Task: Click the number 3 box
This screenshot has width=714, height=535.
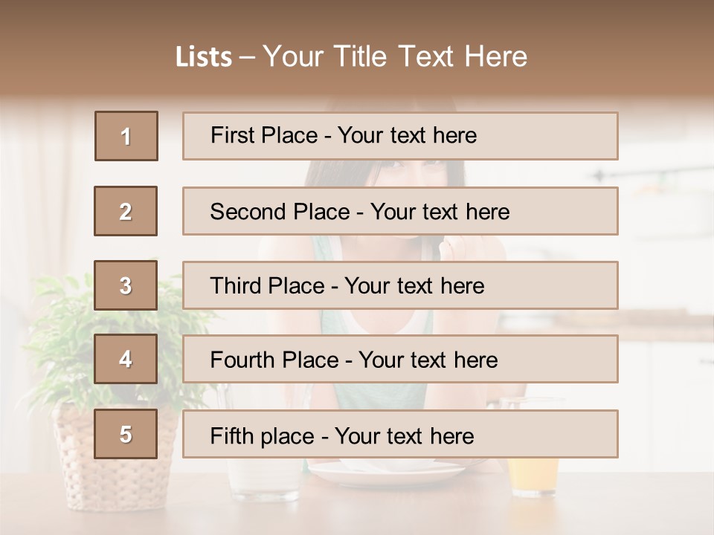Action: [126, 285]
